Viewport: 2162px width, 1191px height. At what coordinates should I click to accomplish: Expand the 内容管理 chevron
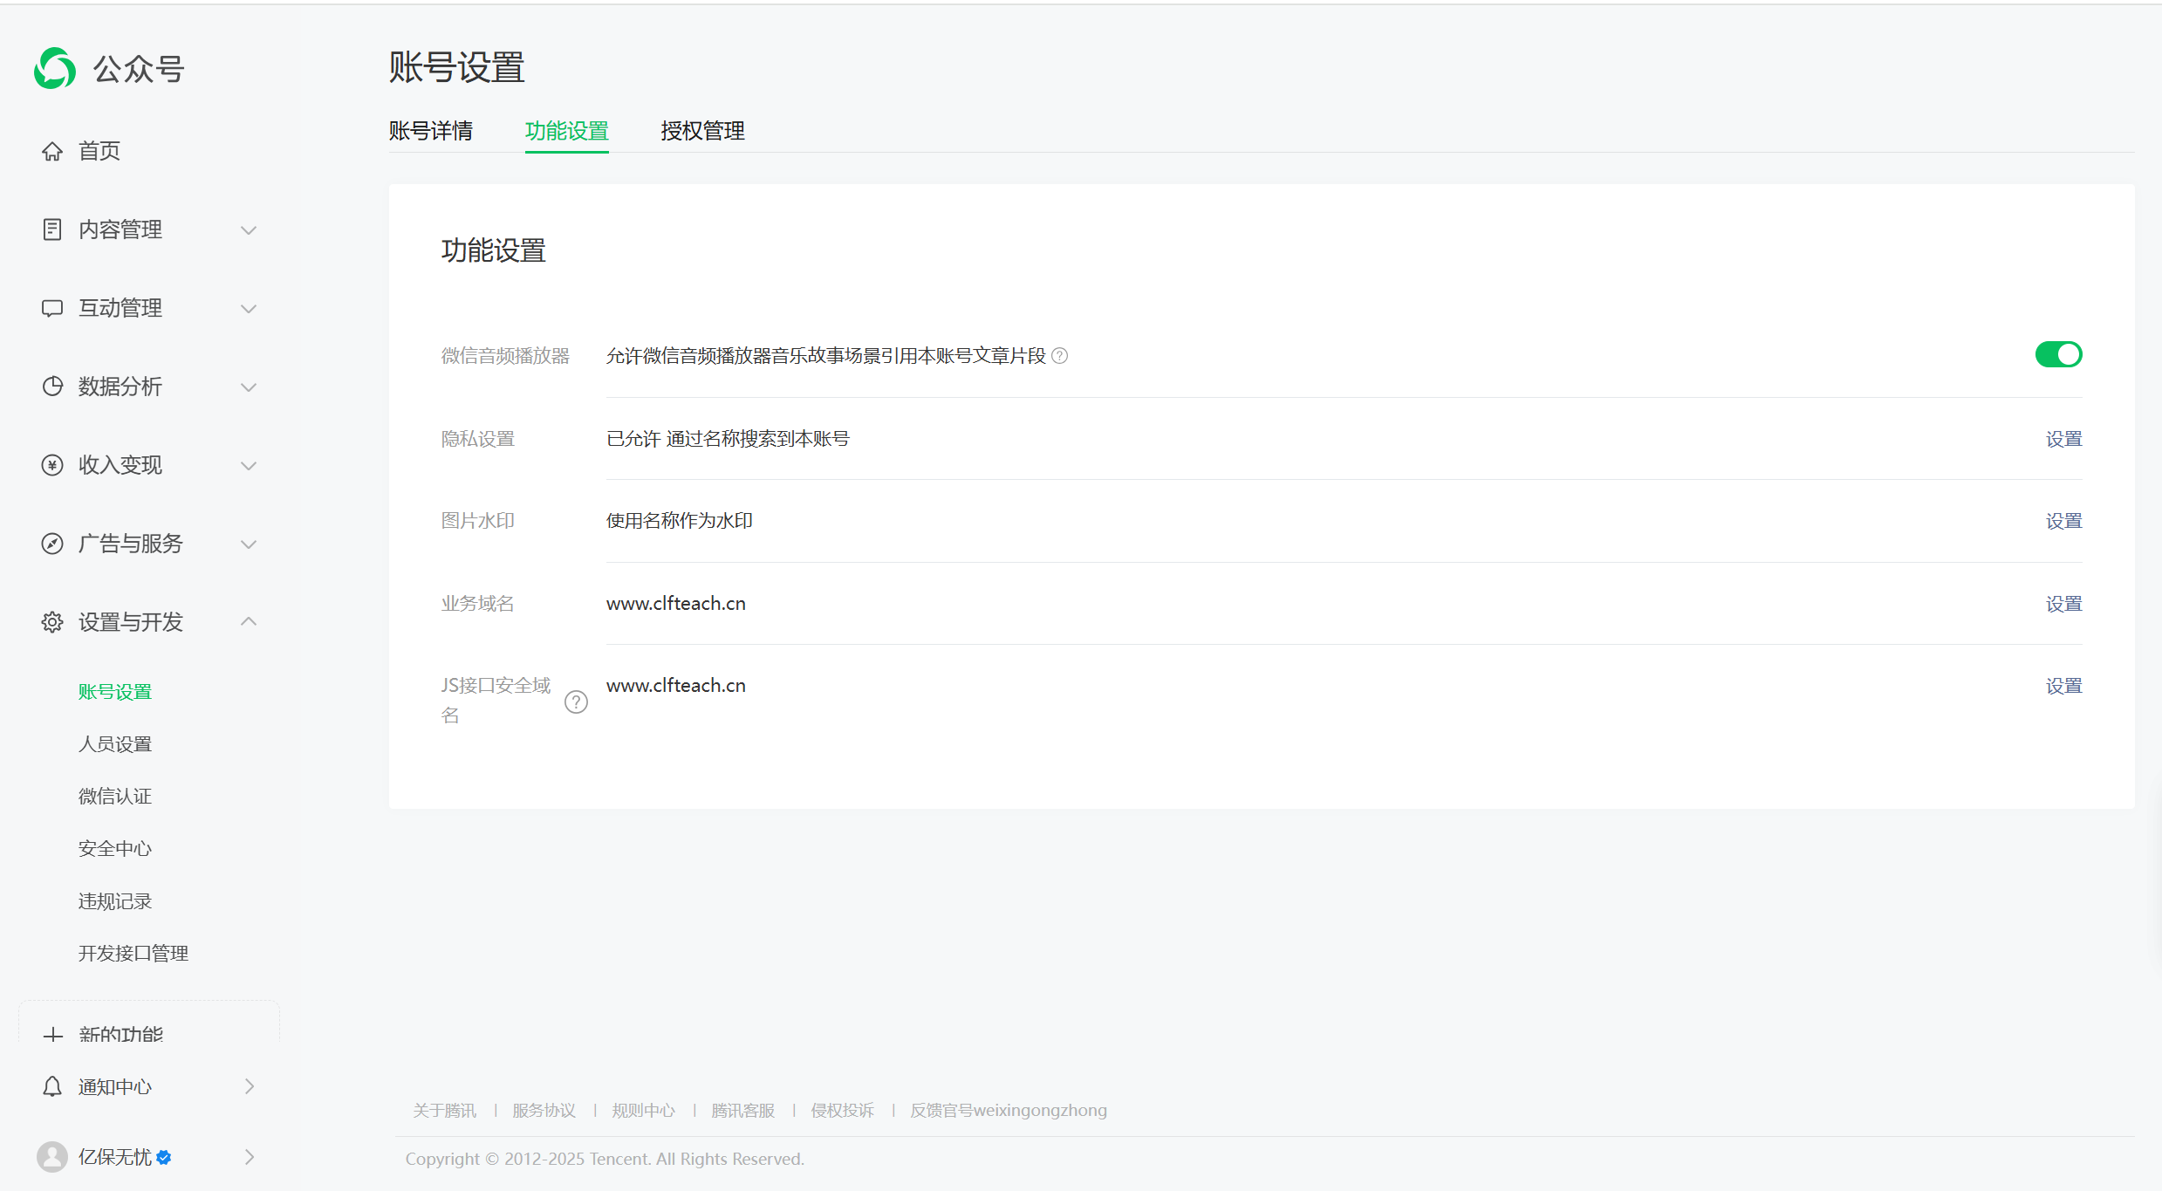click(x=249, y=230)
